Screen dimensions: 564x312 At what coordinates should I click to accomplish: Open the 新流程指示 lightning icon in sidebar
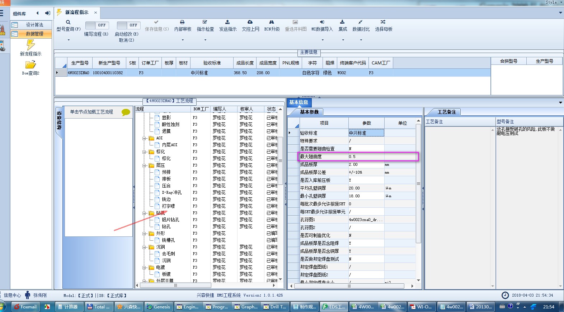30,45
